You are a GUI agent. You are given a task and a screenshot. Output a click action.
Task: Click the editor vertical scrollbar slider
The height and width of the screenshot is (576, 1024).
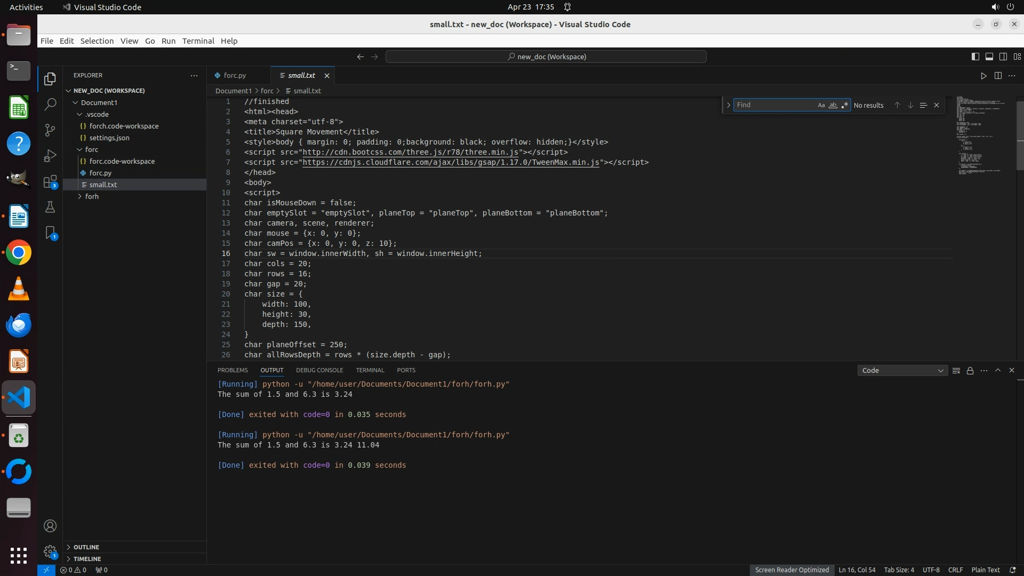click(1020, 135)
